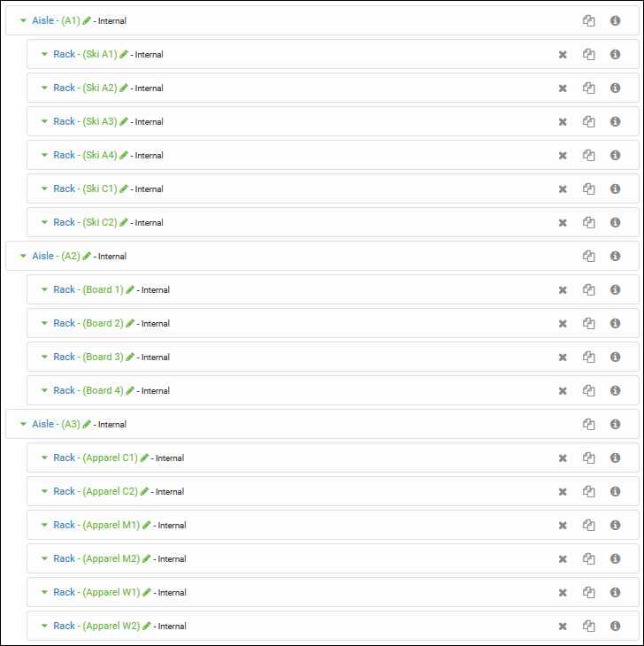Click the copy icon for Rack (Apparel W2)
Screen dimensions: 644x646
588,626
